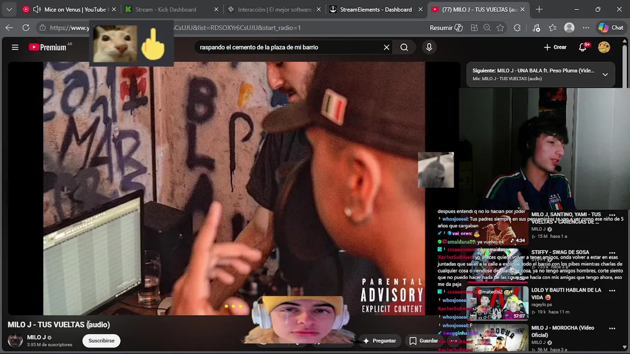Image resolution: width=630 pixels, height=354 pixels.
Task: Go to YouTube Premium home logo
Action: point(48,47)
